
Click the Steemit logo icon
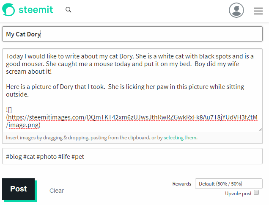(x=8, y=10)
